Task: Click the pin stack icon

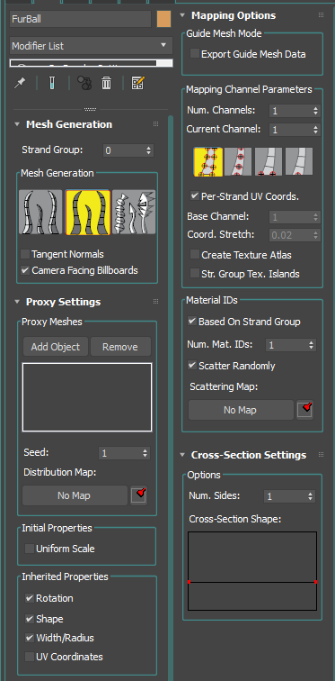Action: [x=20, y=83]
